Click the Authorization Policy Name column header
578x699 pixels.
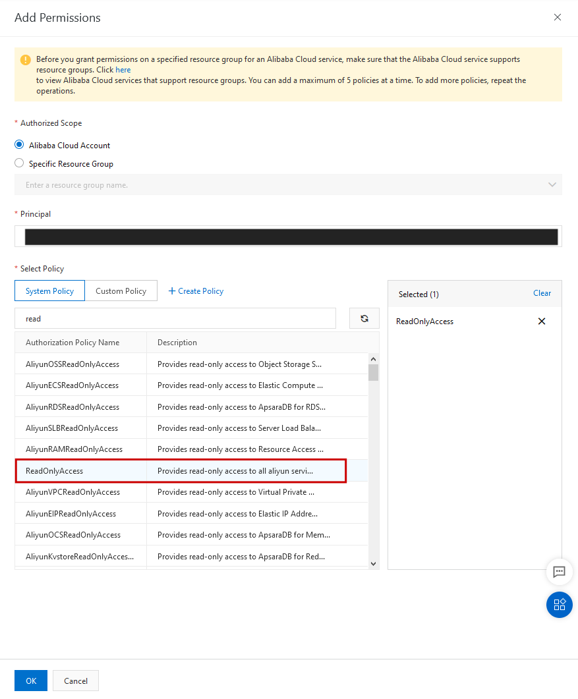80,343
